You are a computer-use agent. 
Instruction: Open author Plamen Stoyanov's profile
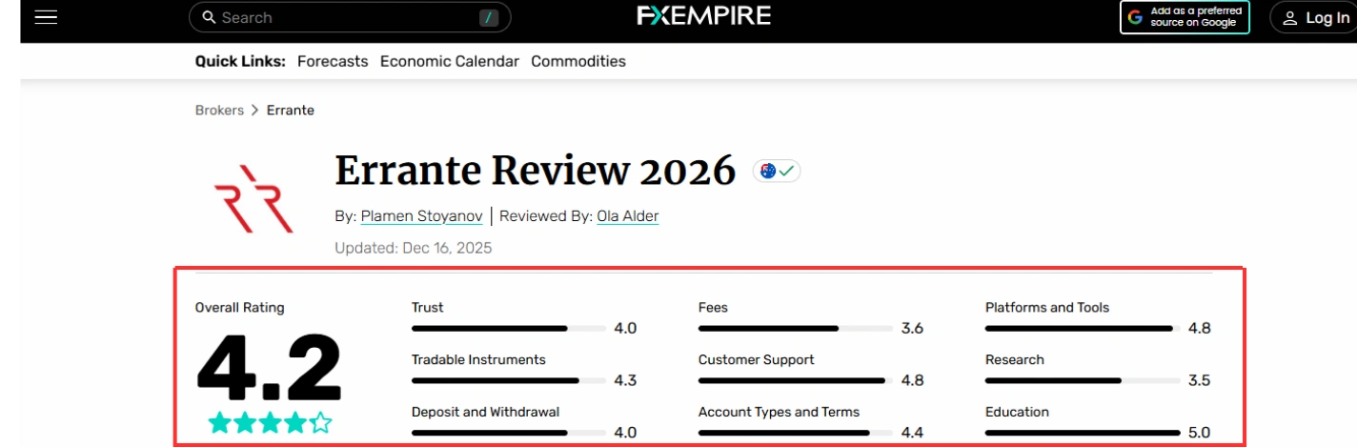coord(421,216)
